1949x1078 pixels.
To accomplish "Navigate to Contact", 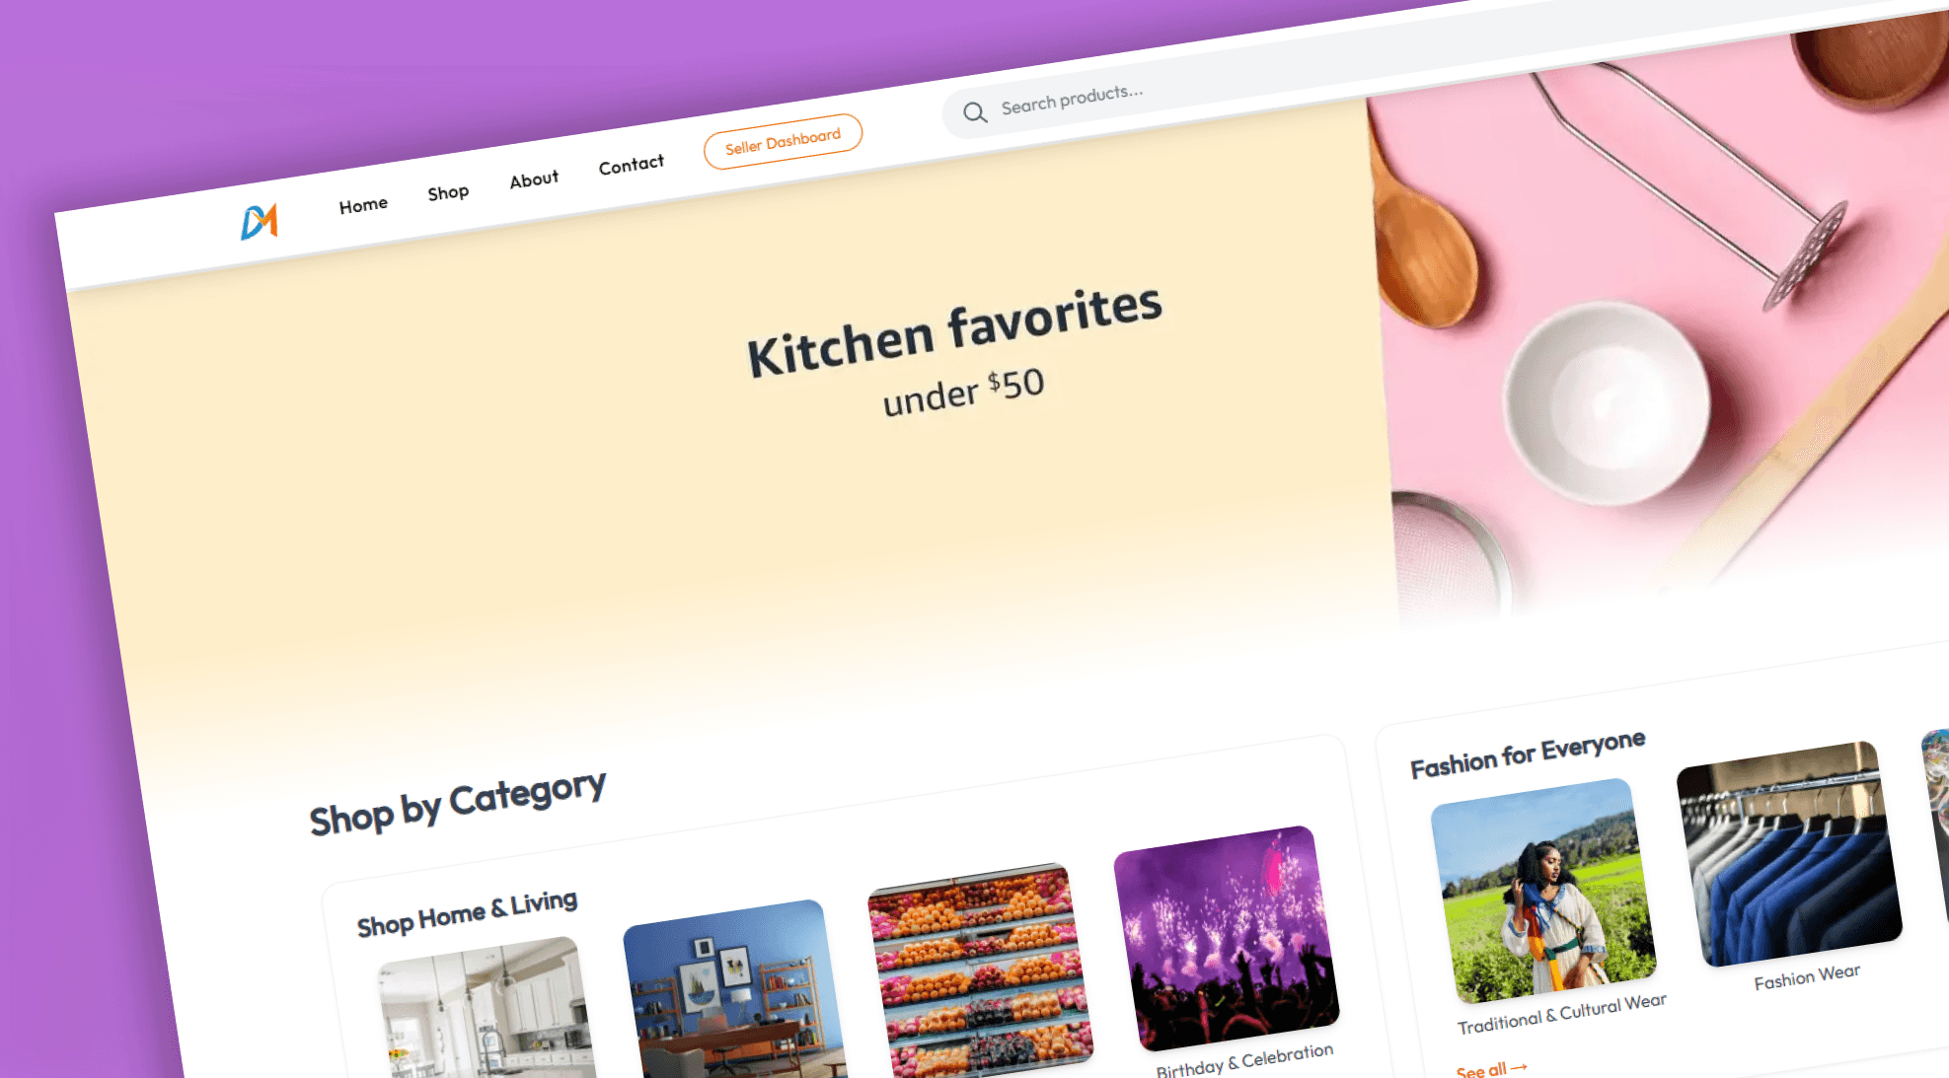I will coord(632,164).
